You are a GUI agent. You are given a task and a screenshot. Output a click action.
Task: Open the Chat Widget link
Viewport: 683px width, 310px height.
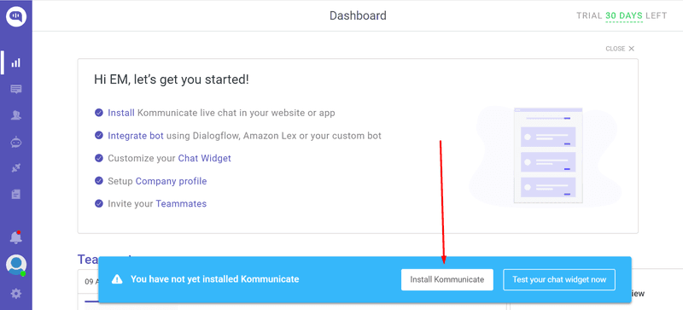(205, 158)
